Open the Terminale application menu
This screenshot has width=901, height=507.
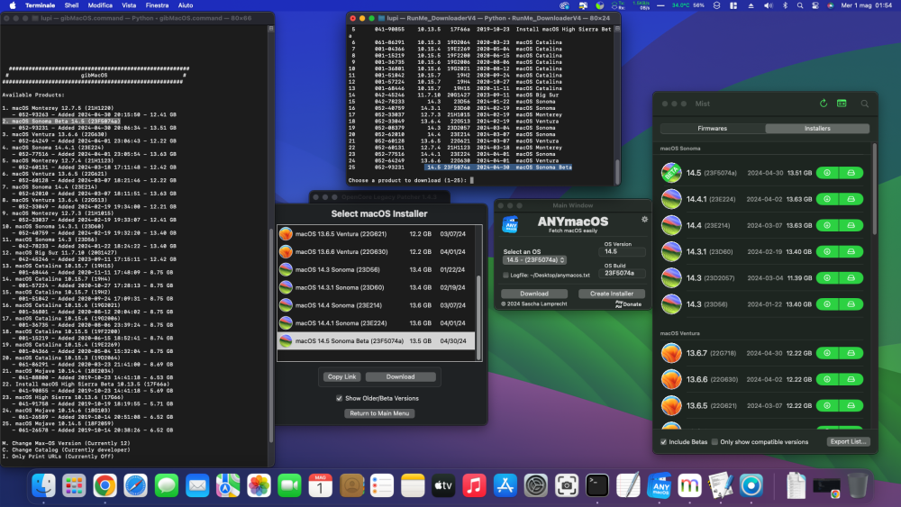click(x=41, y=5)
